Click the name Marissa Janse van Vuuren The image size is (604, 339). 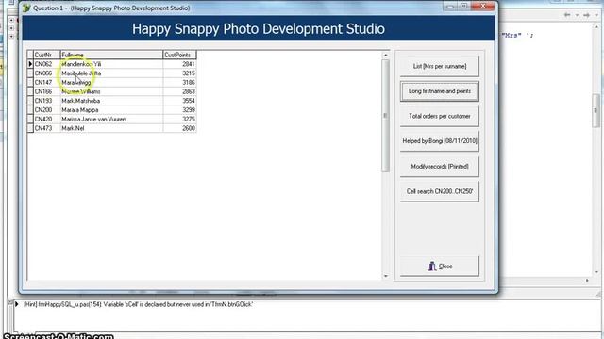click(x=93, y=120)
